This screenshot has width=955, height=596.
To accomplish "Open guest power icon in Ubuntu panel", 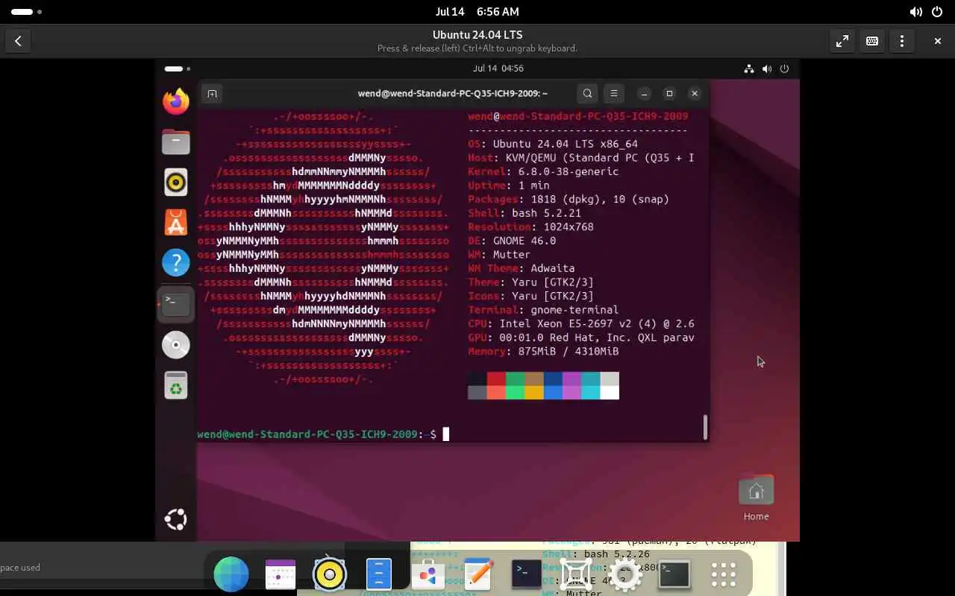I will tap(784, 69).
